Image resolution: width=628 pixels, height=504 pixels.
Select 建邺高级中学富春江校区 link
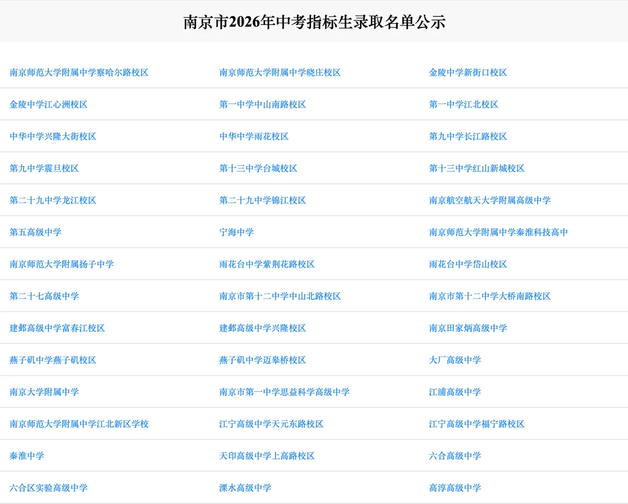57,328
